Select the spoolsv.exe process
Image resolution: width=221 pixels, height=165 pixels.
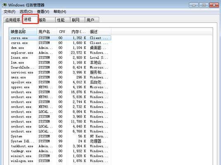tap(60, 82)
